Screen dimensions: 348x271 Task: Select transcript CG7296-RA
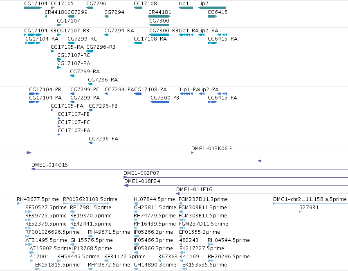point(90,84)
